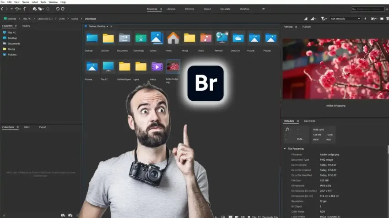The image size is (389, 218).
Task: Switch to the Keywords panel tab
Action: point(310,121)
